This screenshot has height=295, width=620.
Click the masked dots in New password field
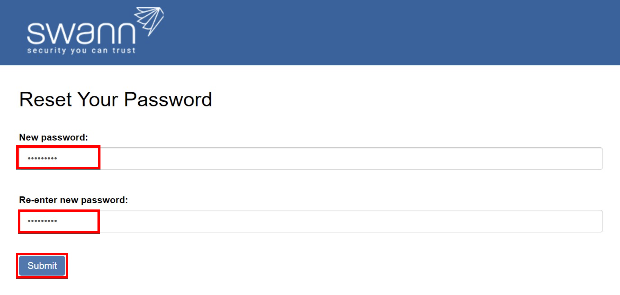[42, 158]
